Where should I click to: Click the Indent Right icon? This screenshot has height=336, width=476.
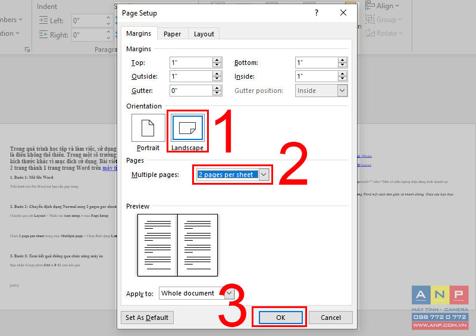43,35
